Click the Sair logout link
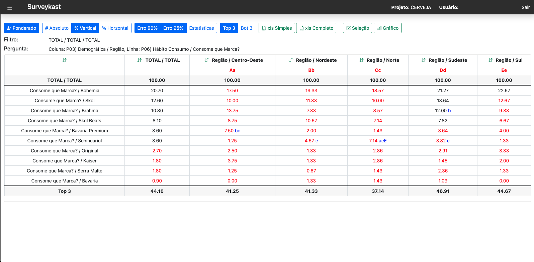This screenshot has height=262, width=534. tap(526, 7)
